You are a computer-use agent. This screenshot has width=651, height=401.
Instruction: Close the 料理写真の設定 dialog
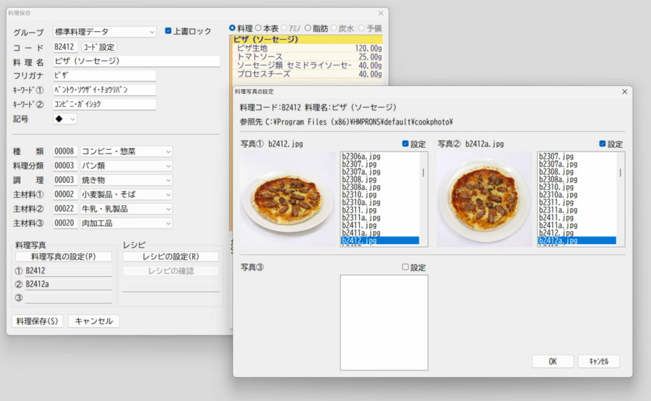[x=624, y=91]
